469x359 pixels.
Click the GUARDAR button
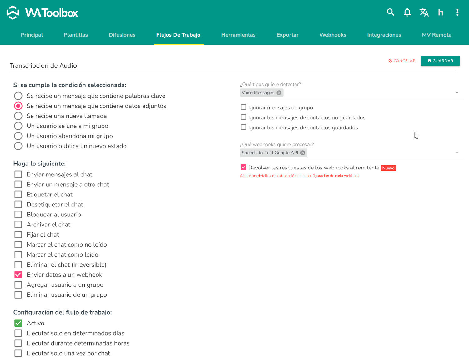tap(440, 61)
